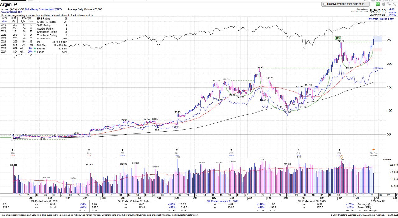The height and width of the screenshot is (218, 398).
Task: Flag Argan with the flag icon
Action: [16, 5]
